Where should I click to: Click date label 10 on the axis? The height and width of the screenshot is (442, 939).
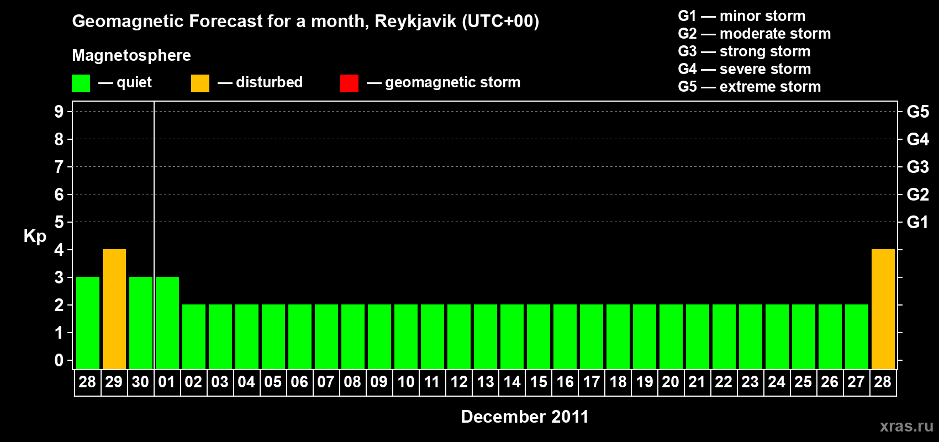click(x=405, y=382)
